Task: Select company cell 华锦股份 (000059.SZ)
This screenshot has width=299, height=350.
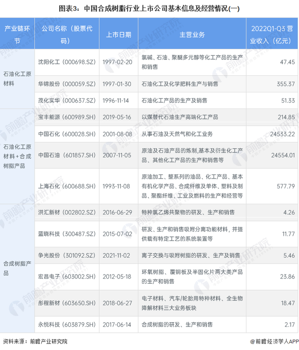Action: point(67,84)
